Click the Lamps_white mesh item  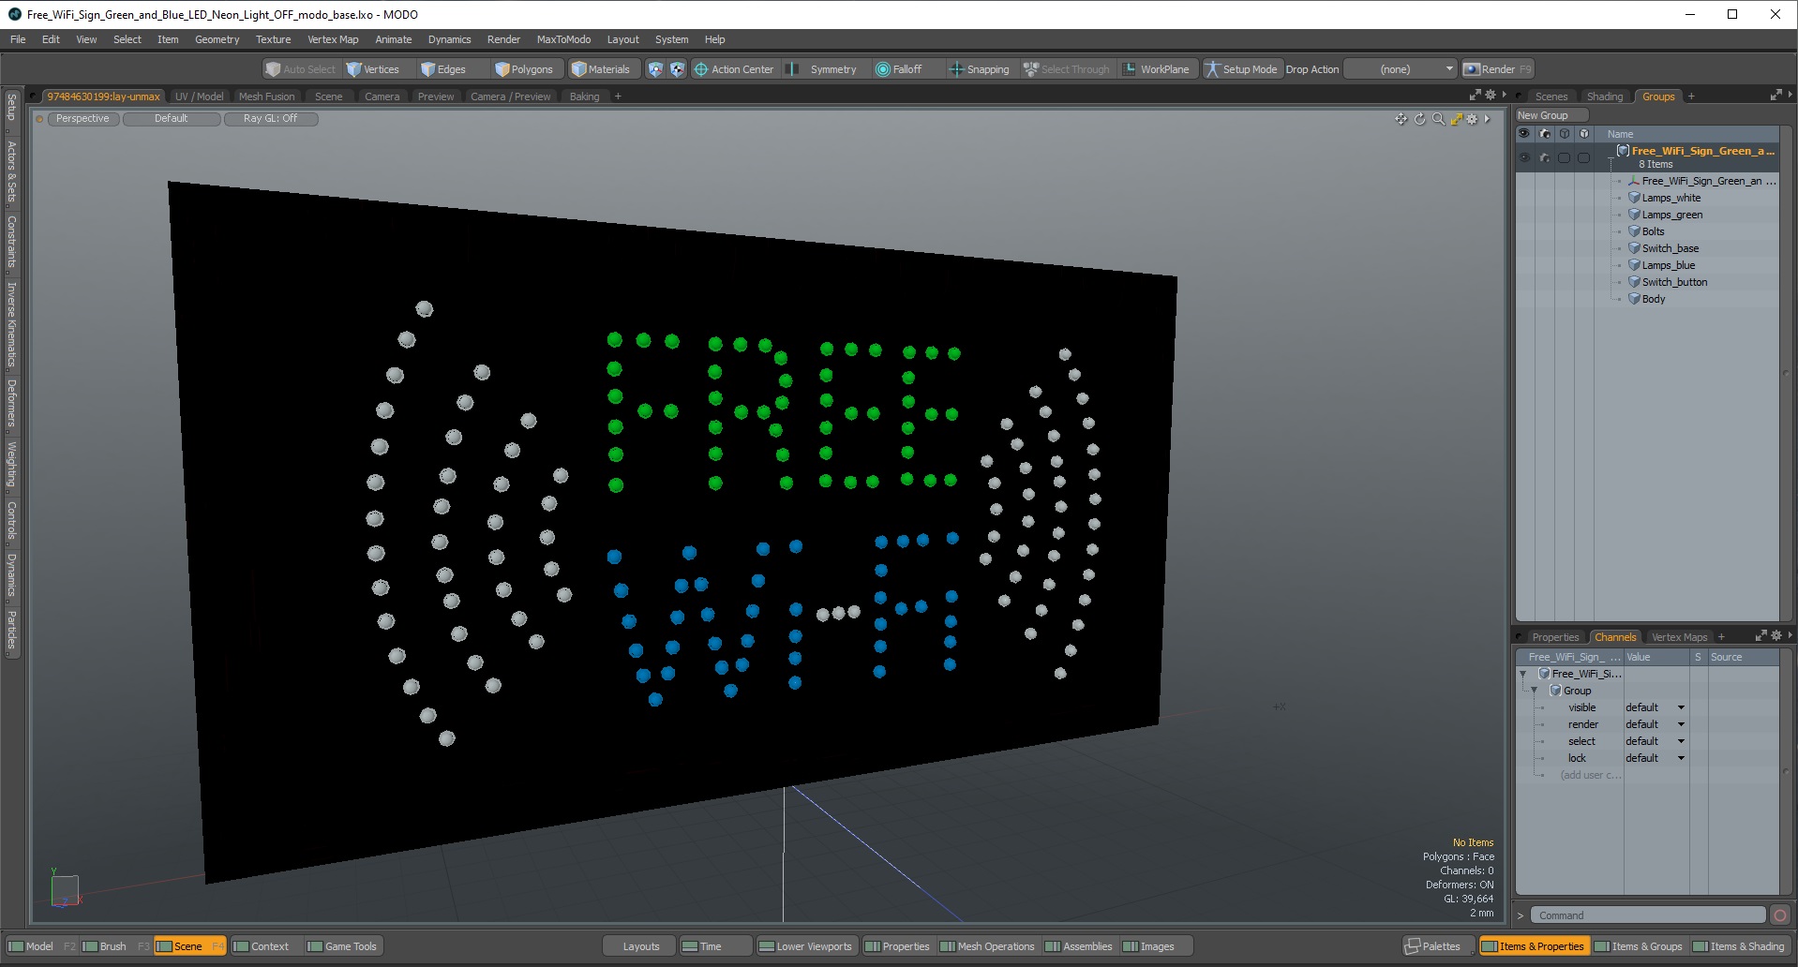pyautogui.click(x=1671, y=198)
